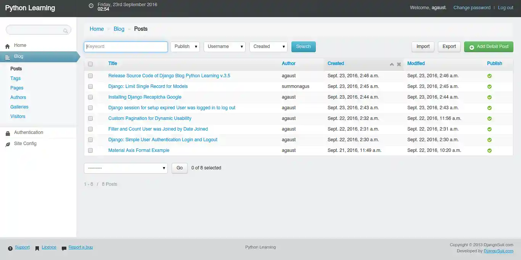This screenshot has height=260, width=521.
Task: Open the Change password link
Action: click(x=472, y=7)
